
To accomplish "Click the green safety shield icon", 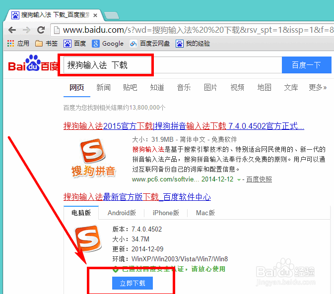I will tap(116, 269).
